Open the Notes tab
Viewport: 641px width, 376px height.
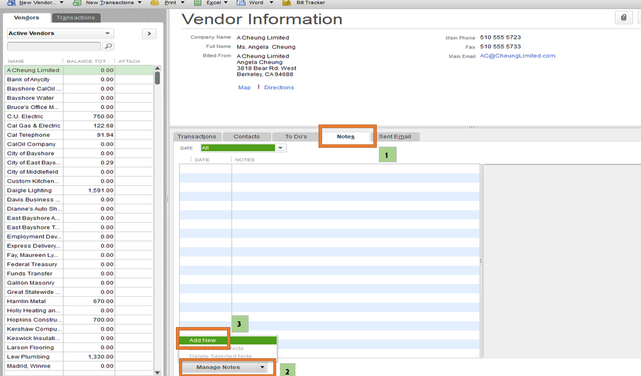[x=346, y=136]
